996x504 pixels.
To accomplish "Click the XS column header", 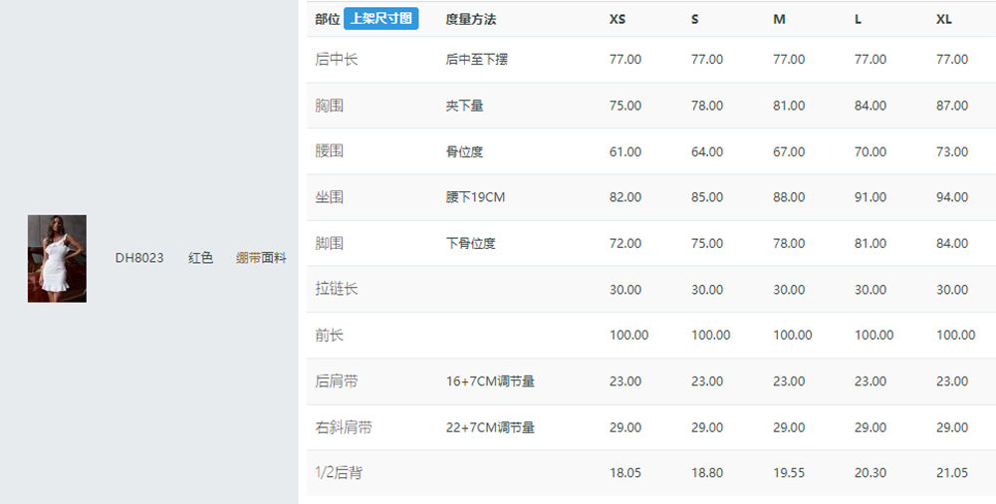I will coord(618,19).
